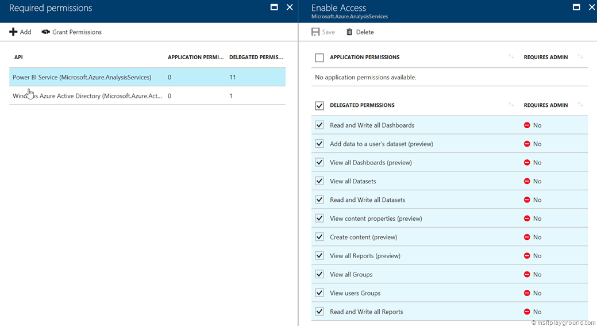
Task: Click Microsoft.Azure.AnalysisServices subtitle text
Action: pos(349,17)
